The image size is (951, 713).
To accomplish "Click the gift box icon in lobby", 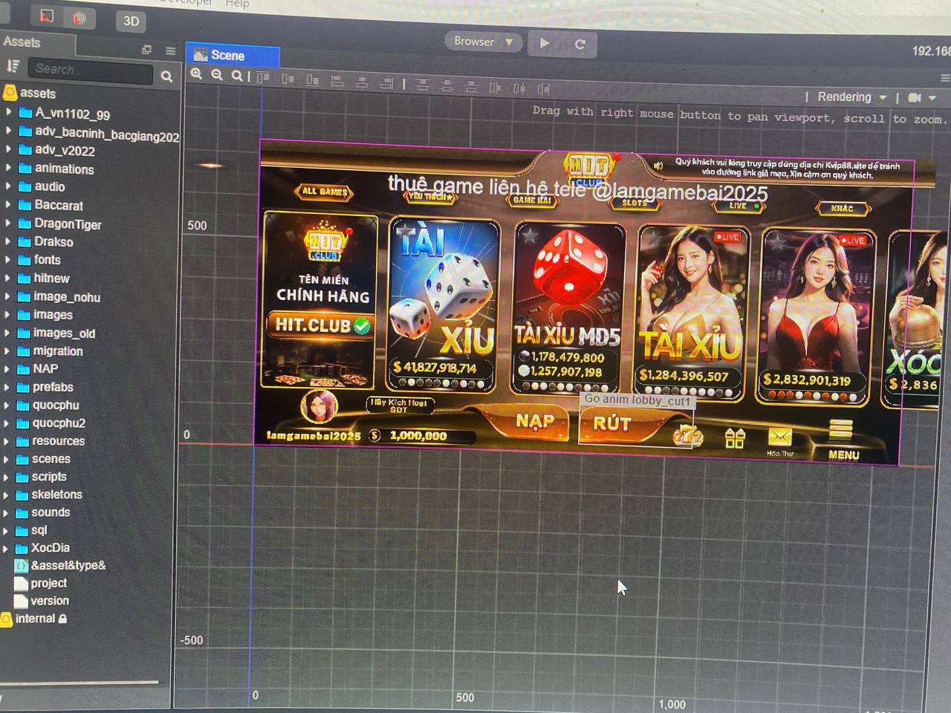I will 735,437.
